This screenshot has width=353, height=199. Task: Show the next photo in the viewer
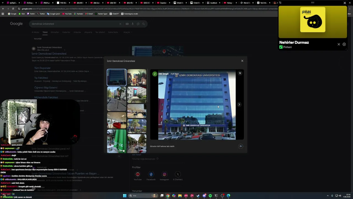(x=239, y=104)
